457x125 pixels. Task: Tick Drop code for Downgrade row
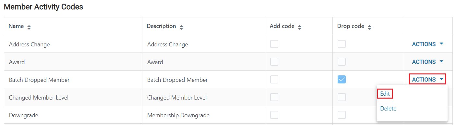pos(342,115)
